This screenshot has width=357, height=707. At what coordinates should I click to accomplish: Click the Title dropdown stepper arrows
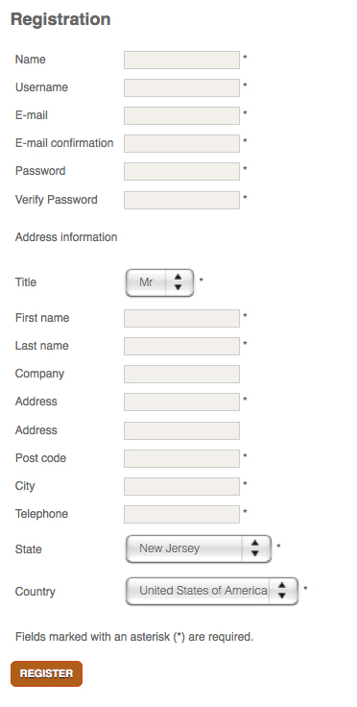click(x=178, y=282)
